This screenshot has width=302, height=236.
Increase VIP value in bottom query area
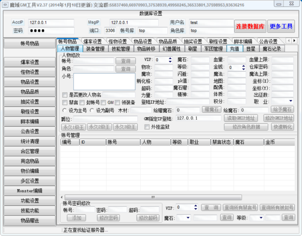(196, 206)
